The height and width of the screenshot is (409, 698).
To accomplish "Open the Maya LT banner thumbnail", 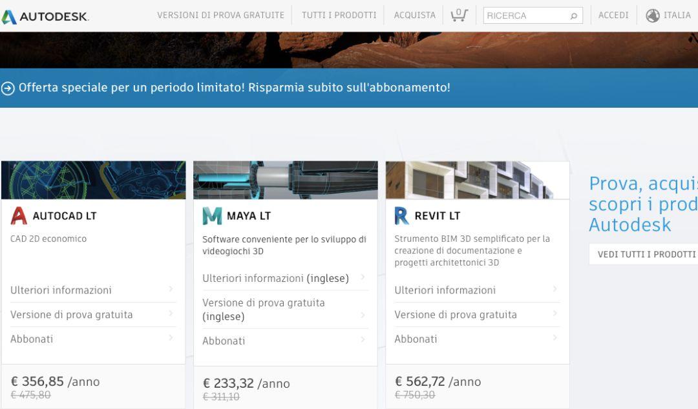I will tap(286, 180).
